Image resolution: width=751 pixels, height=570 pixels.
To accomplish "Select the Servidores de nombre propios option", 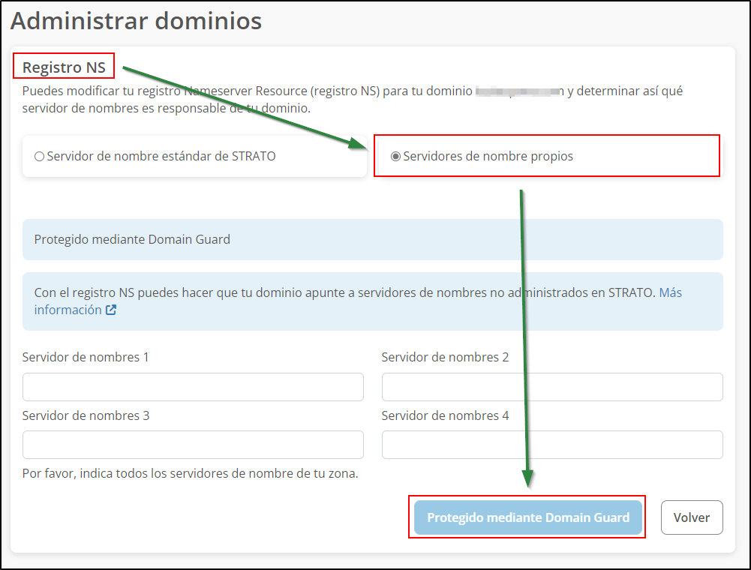I will (395, 156).
